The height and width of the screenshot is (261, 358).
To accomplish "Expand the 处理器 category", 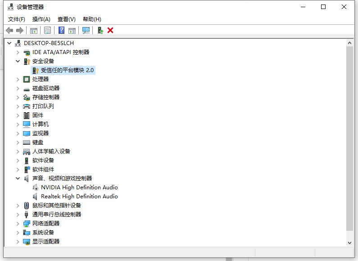I will (18, 79).
